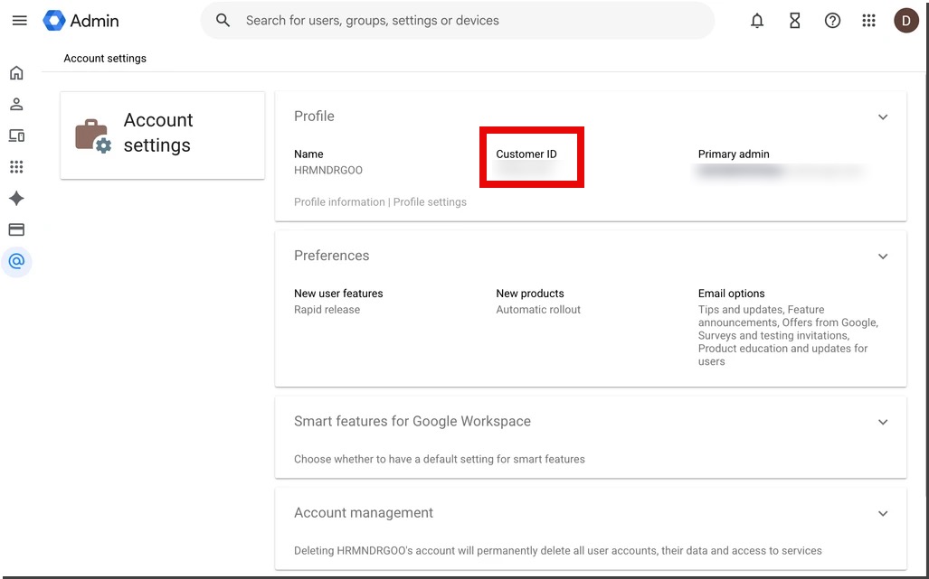Viewport: 929px width, 579px height.
Task: Open Devices section in sidebar
Action: coord(16,135)
